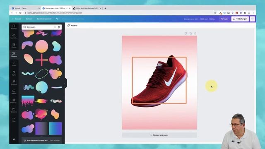Open the Vidéos sidebar panel

coord(14,91)
